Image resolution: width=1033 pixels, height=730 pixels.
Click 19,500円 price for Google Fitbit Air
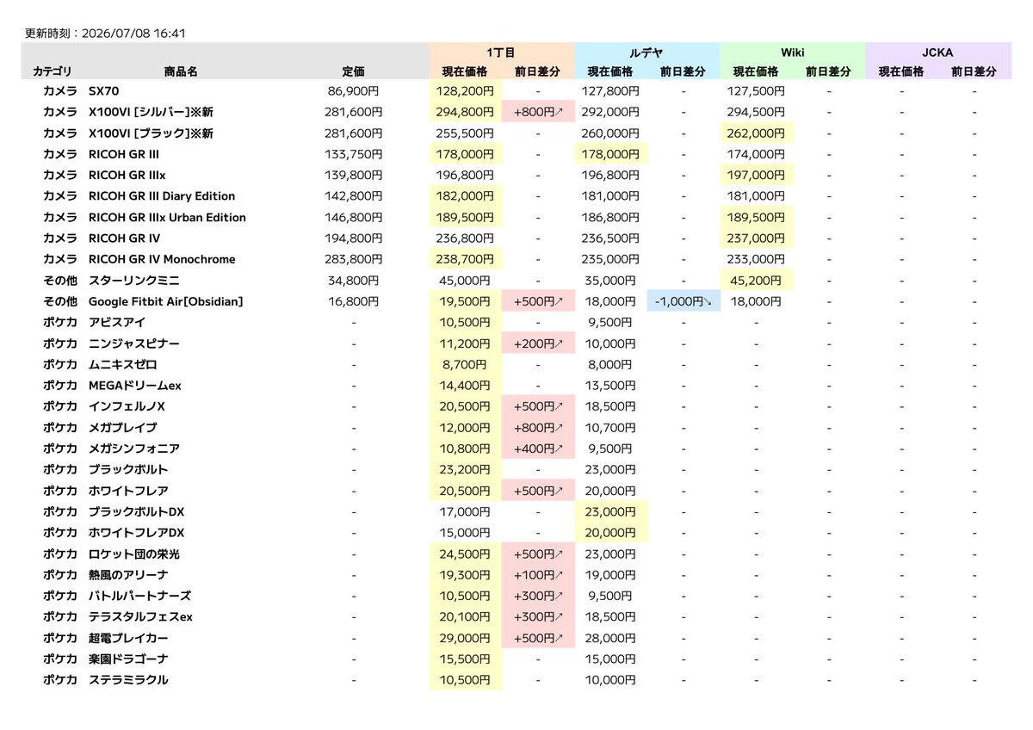tap(466, 301)
